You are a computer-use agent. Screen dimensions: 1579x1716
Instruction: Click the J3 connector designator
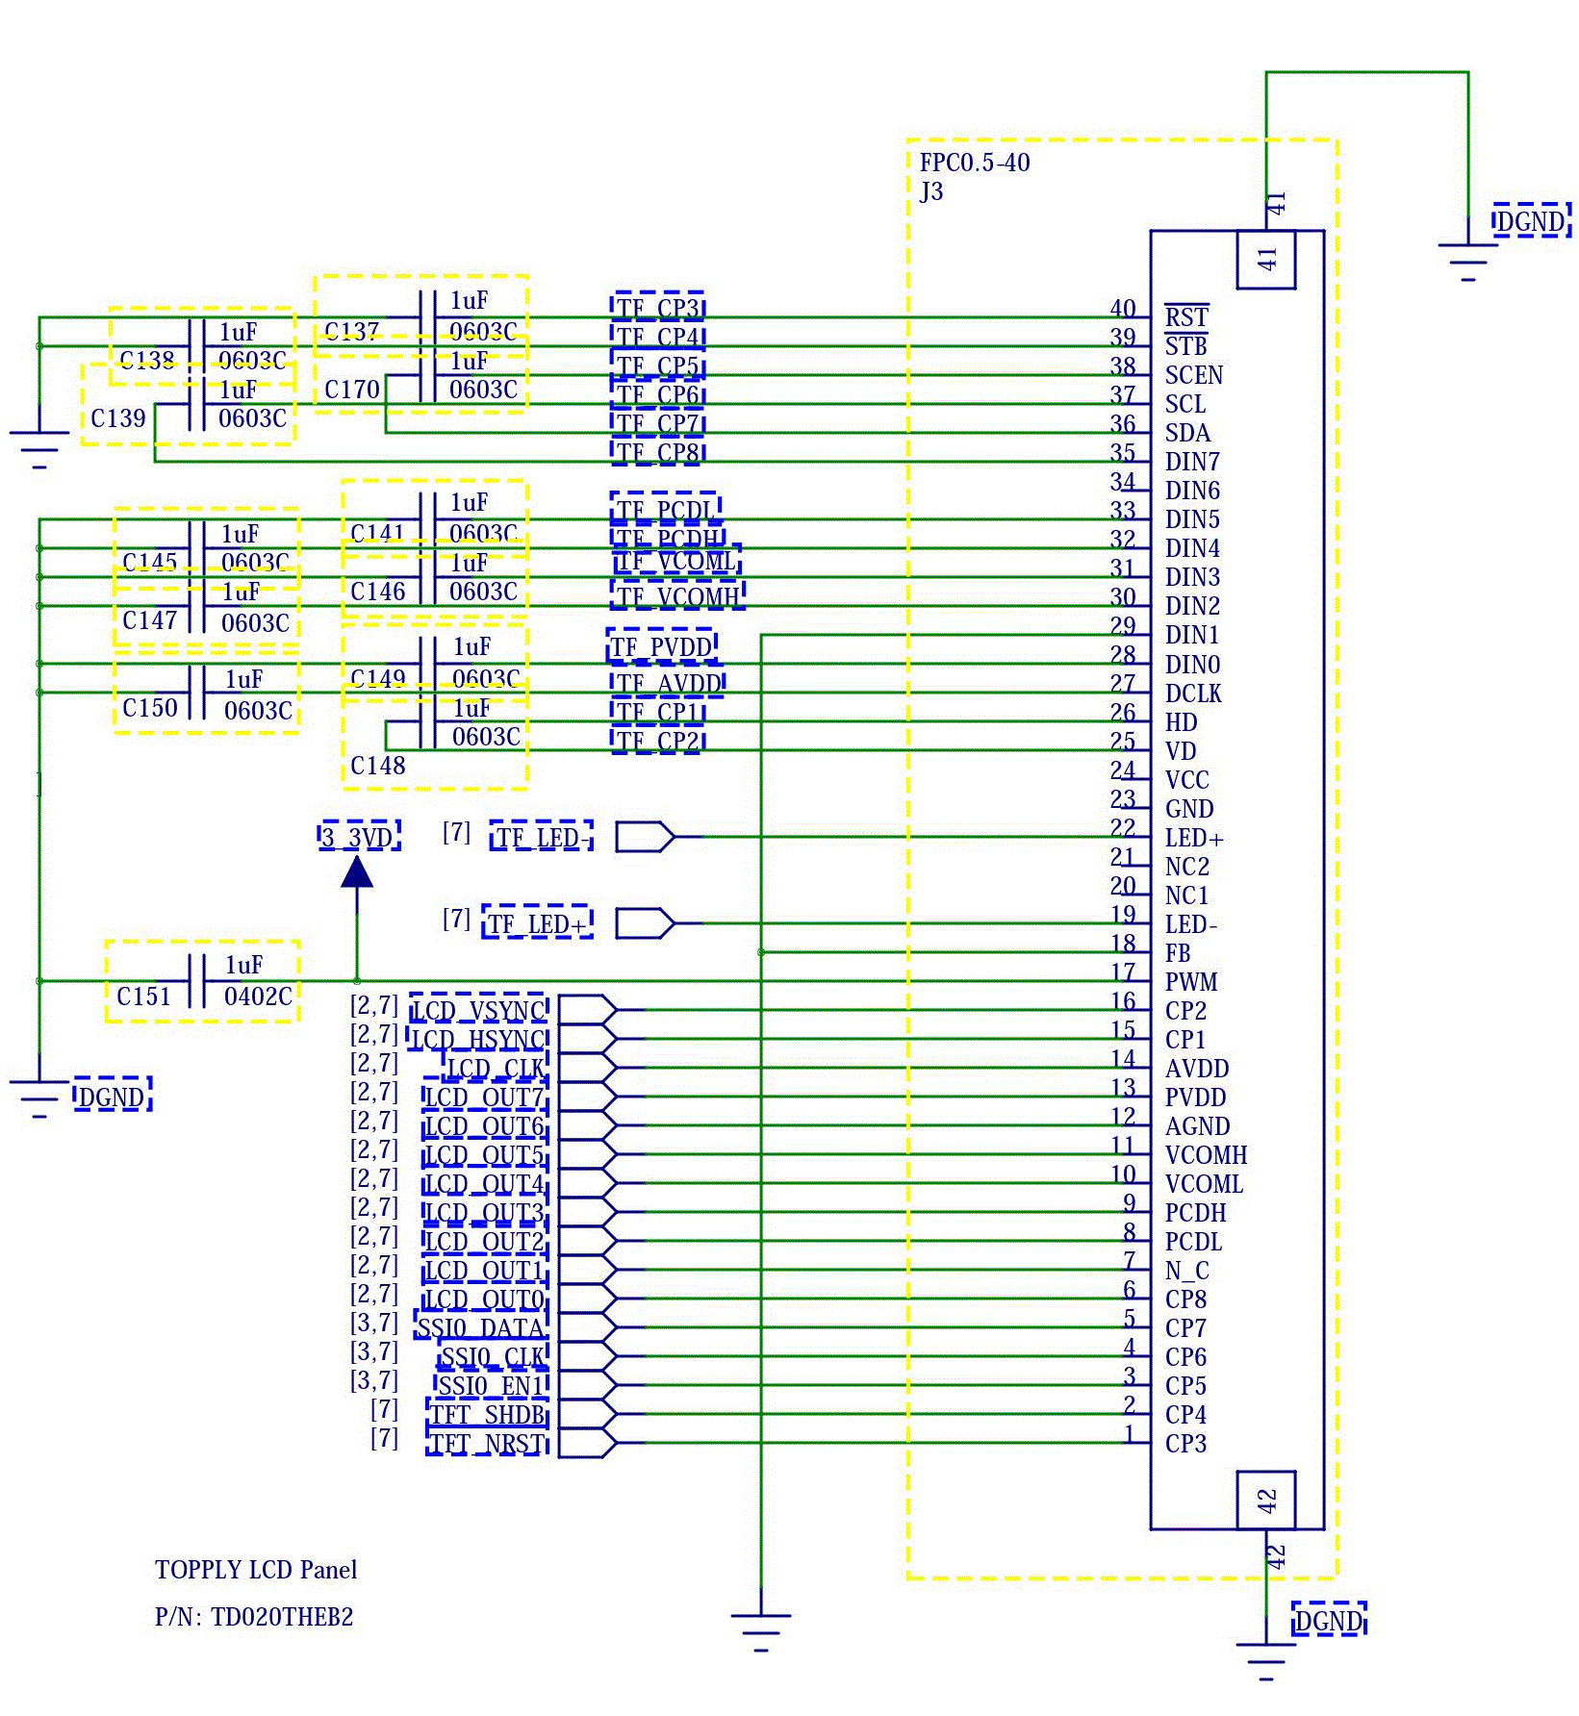(931, 191)
